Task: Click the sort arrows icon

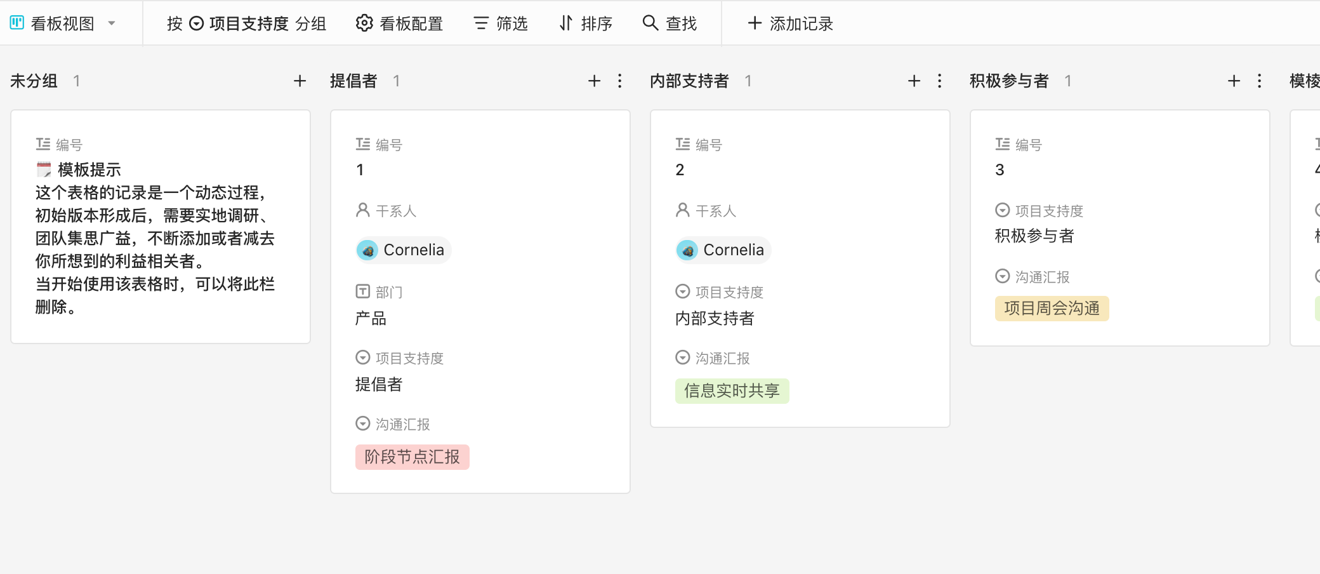Action: pyautogui.click(x=565, y=23)
